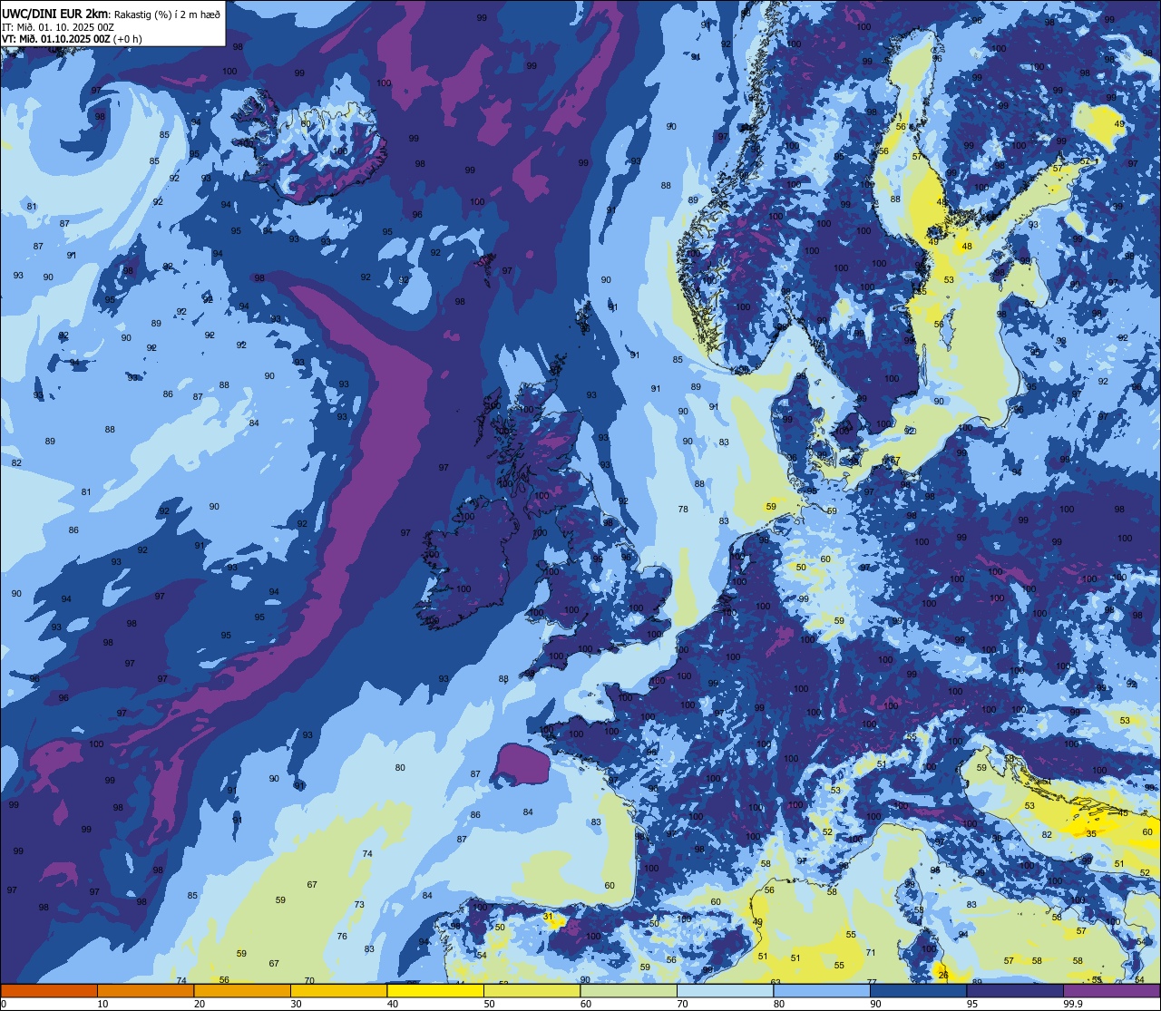Image resolution: width=1161 pixels, height=1011 pixels.
Task: Select the '80' legend scale label
Action: 779,1004
